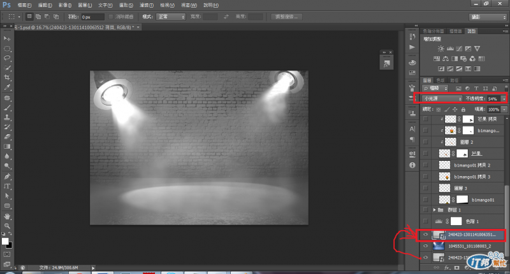
Task: Show the 圖層 3 layer
Action: (x=425, y=188)
